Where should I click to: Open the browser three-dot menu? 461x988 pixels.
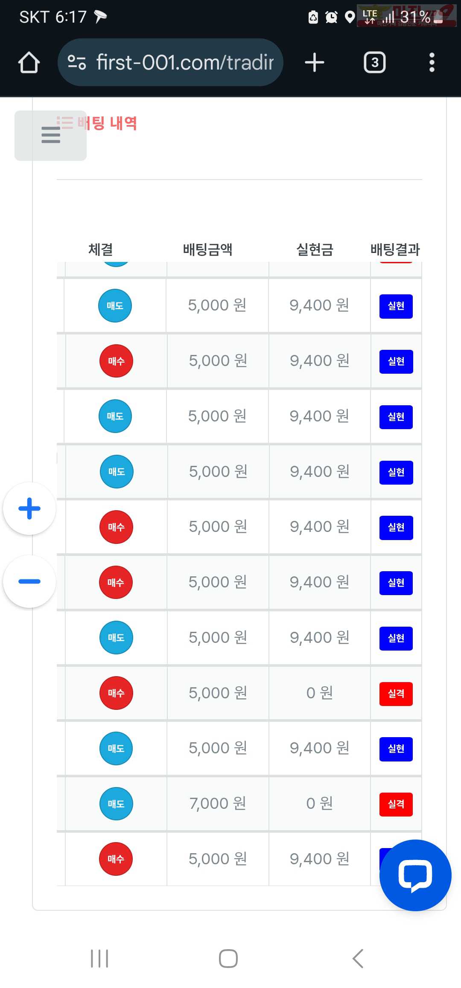click(x=432, y=63)
